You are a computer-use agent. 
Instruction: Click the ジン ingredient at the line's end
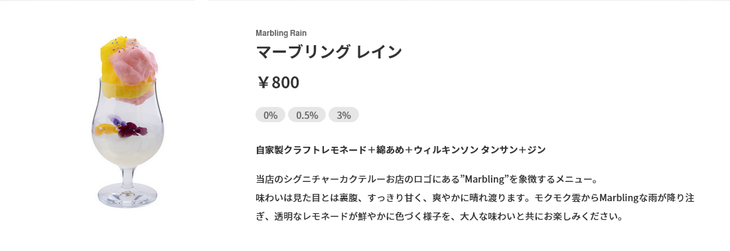point(536,150)
